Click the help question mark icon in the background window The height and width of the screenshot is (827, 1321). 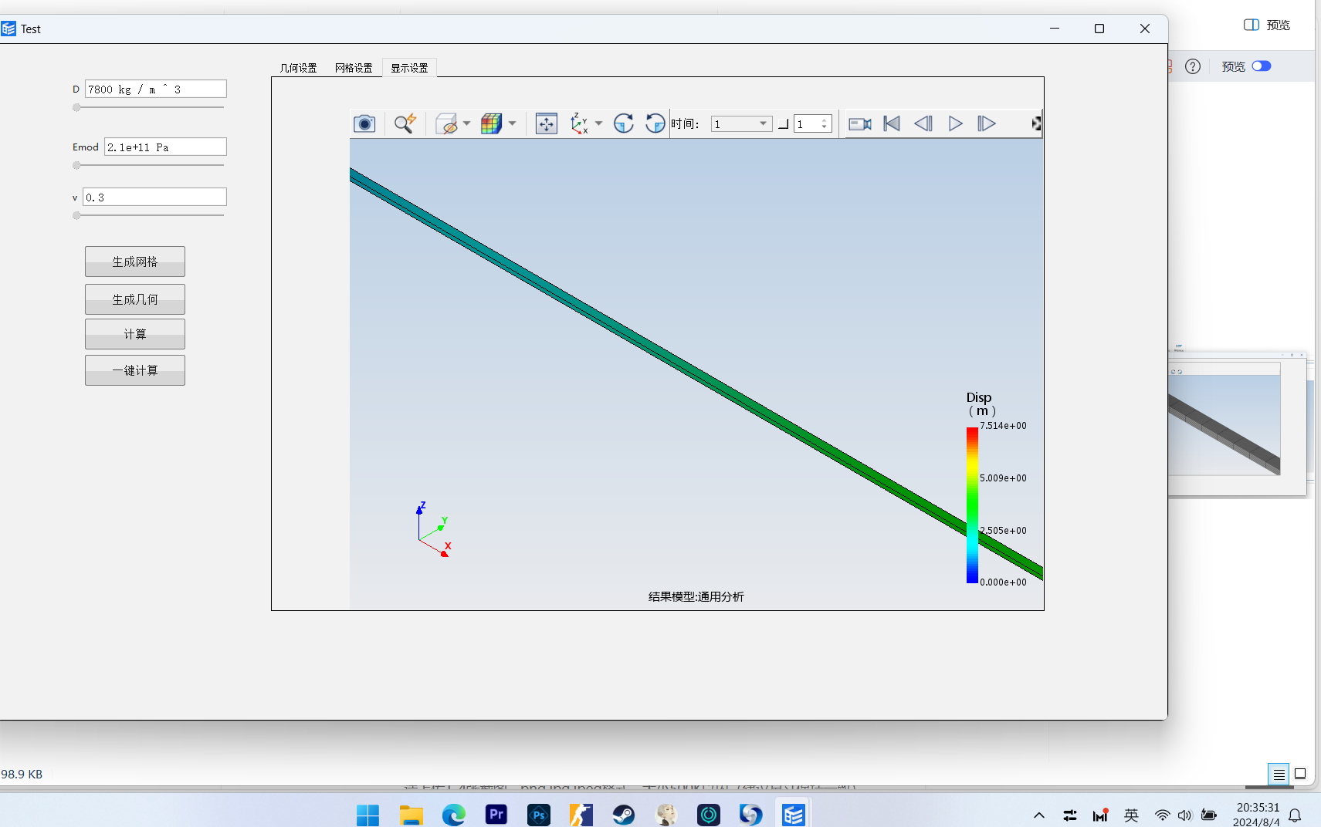click(x=1193, y=66)
